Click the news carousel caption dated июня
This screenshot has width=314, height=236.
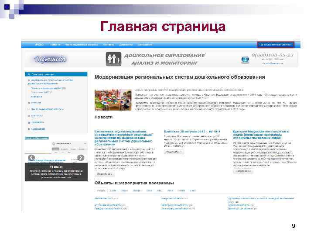coord(56,172)
